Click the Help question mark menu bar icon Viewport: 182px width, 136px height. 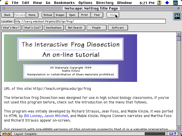click(160, 3)
